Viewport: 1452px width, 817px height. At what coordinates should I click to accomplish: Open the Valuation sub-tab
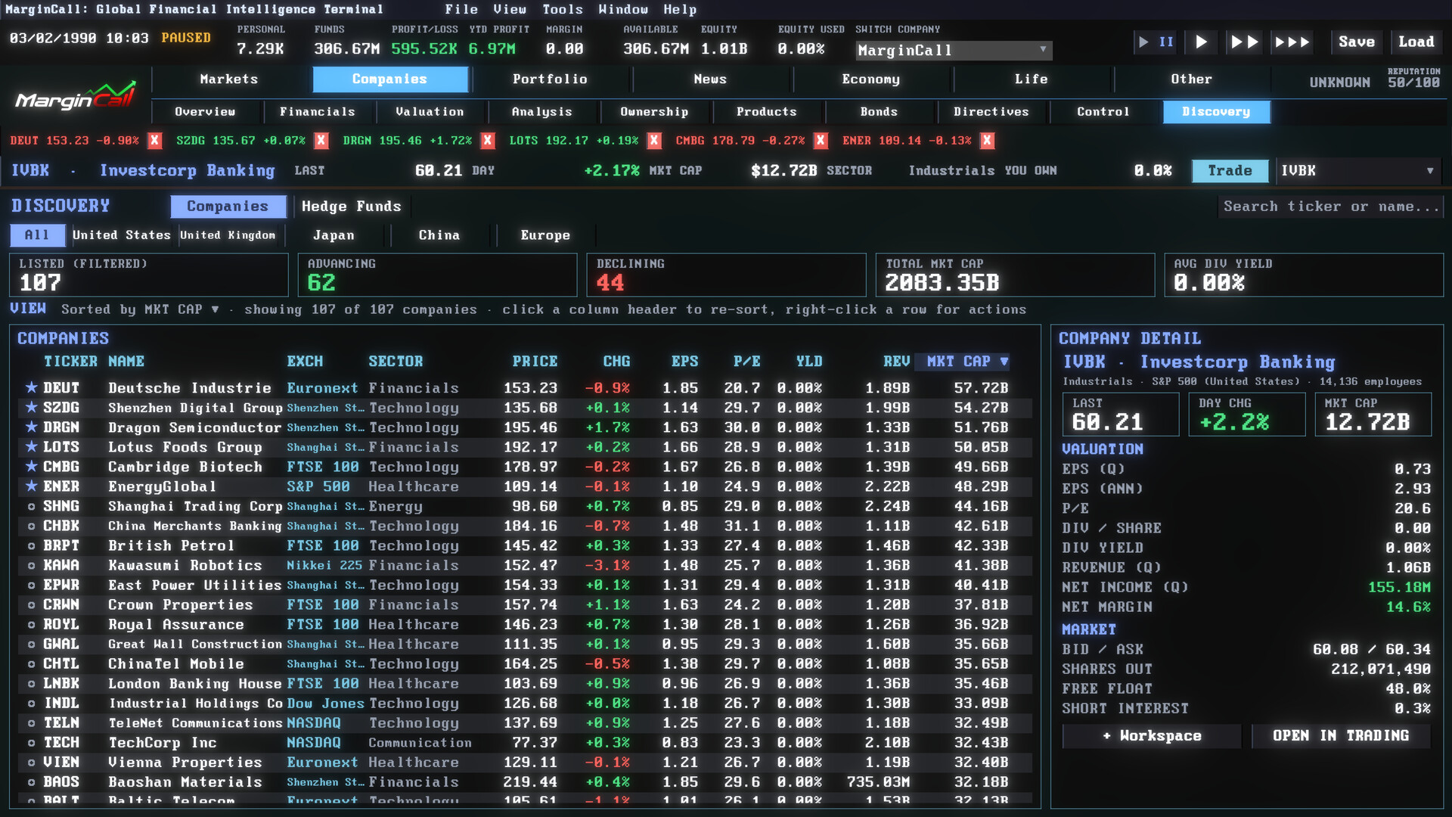tap(430, 112)
